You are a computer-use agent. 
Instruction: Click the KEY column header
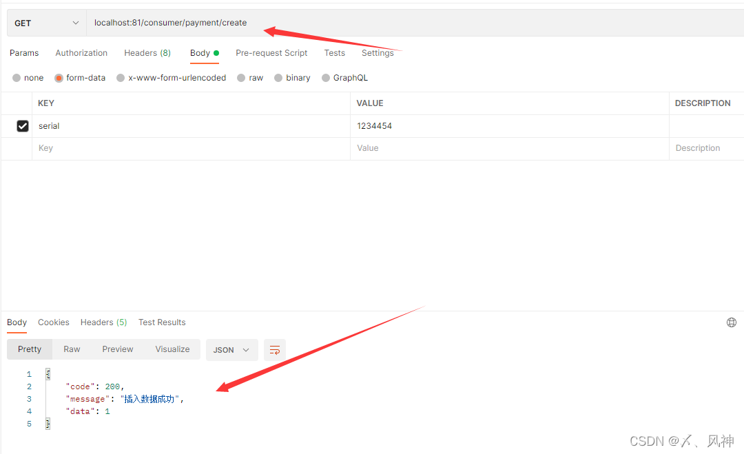[x=46, y=103]
